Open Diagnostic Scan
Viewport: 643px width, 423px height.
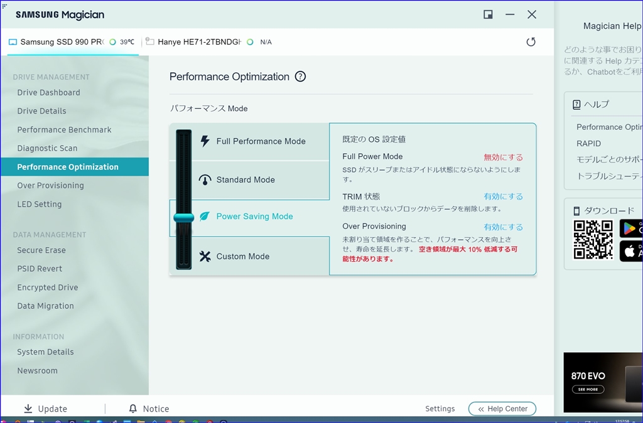[47, 148]
